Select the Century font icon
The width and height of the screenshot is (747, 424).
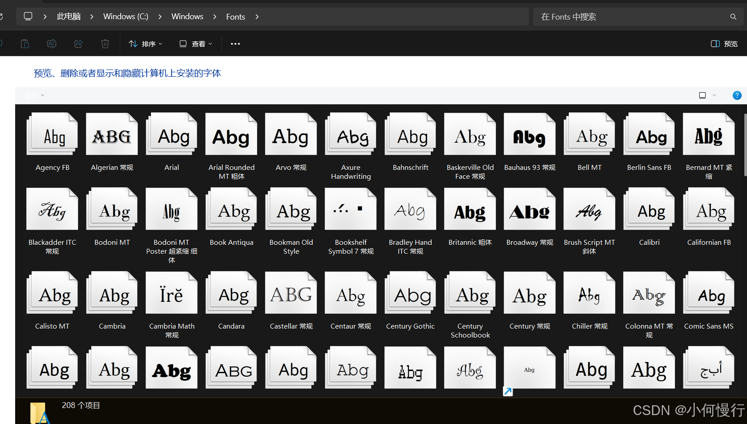point(530,292)
